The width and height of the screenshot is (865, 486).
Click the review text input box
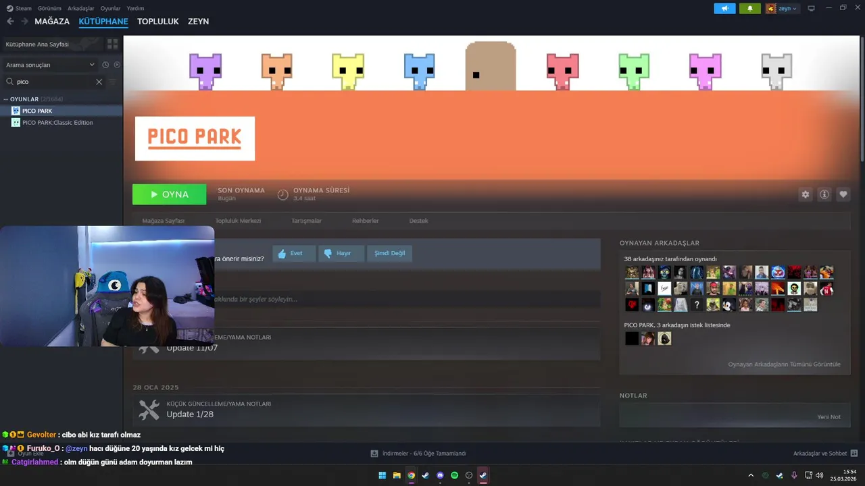coord(405,299)
